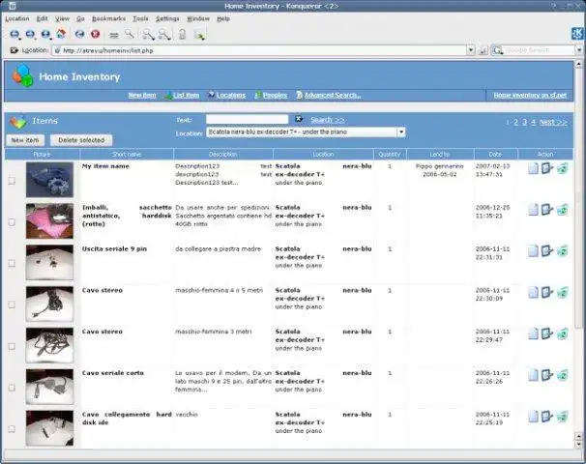The width and height of the screenshot is (586, 464).
Task: Click the Search >> link
Action: [x=328, y=120]
